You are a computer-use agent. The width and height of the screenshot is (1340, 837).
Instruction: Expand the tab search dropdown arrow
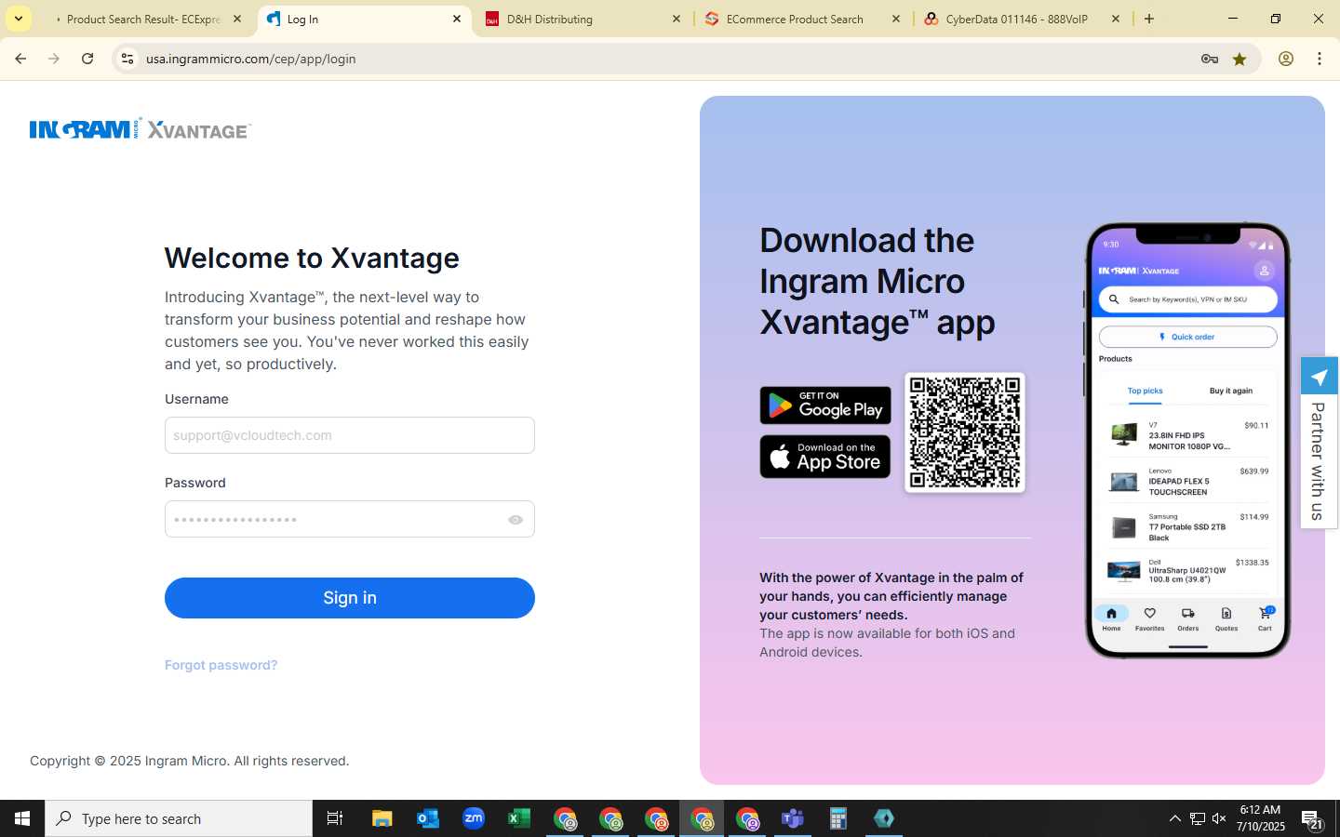pyautogui.click(x=18, y=19)
